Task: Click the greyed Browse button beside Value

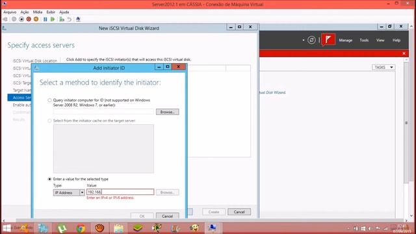Action: [168, 192]
